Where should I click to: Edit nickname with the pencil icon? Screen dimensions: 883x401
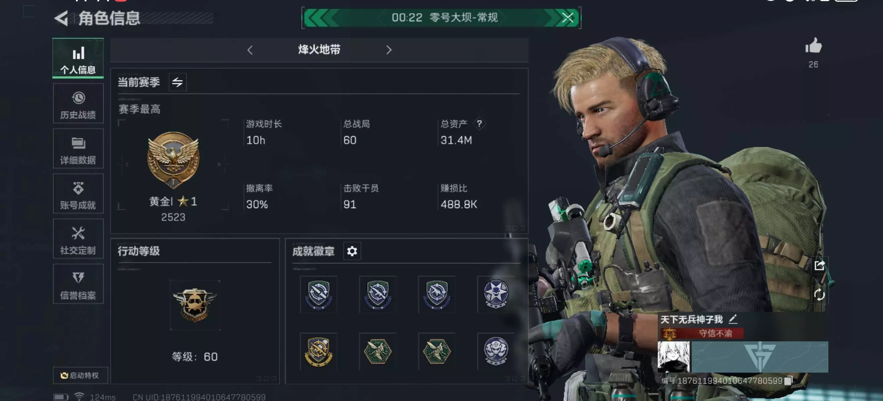(733, 319)
